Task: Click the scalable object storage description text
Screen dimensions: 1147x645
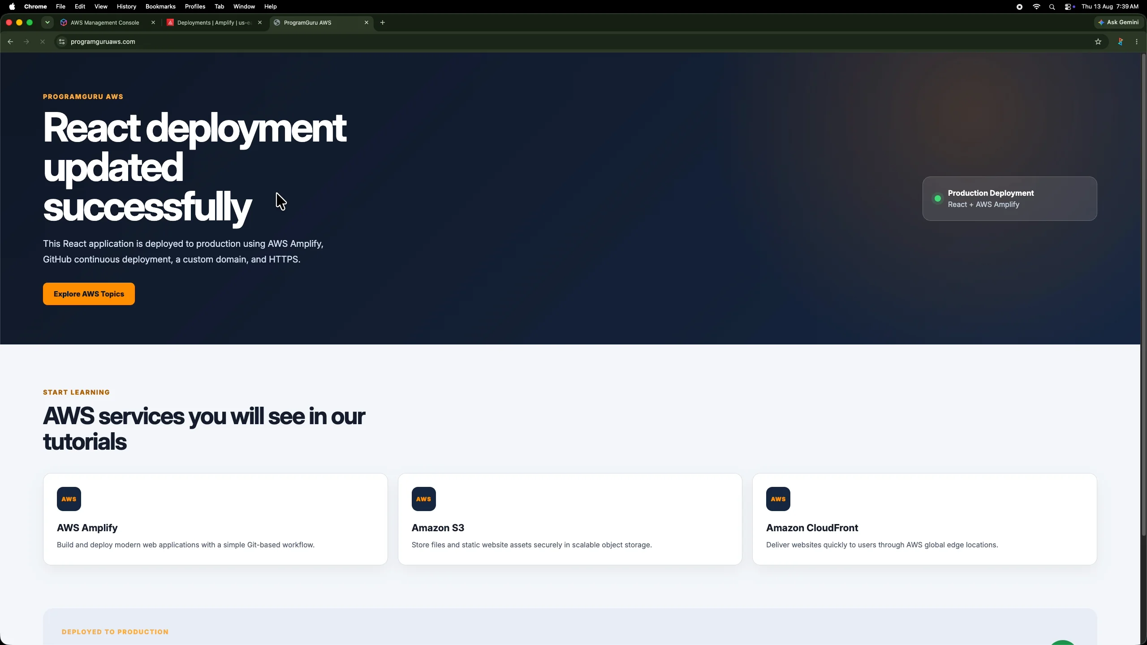Action: pos(531,545)
